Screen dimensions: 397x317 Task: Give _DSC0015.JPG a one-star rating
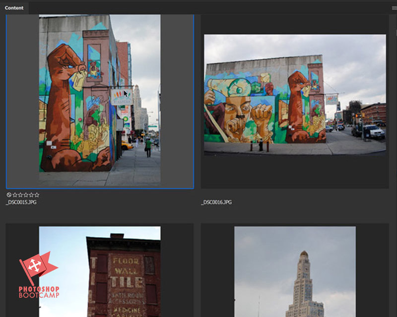(15, 195)
